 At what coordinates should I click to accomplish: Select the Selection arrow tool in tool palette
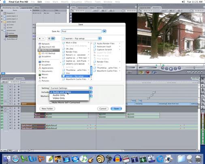click(203, 79)
